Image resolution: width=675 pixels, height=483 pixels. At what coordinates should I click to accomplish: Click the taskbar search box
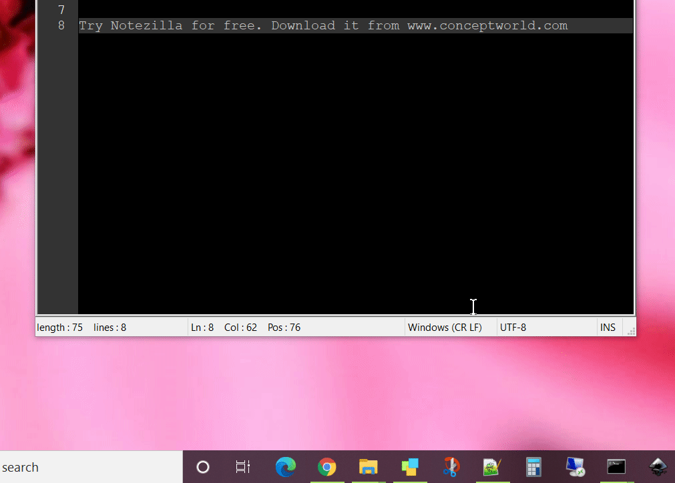point(91,467)
